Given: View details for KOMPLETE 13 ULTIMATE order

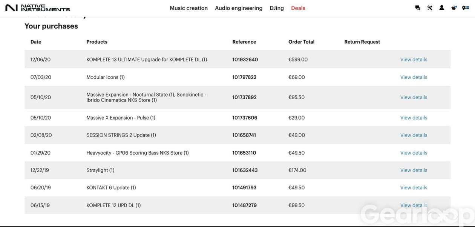Looking at the screenshot, I should [x=414, y=60].
